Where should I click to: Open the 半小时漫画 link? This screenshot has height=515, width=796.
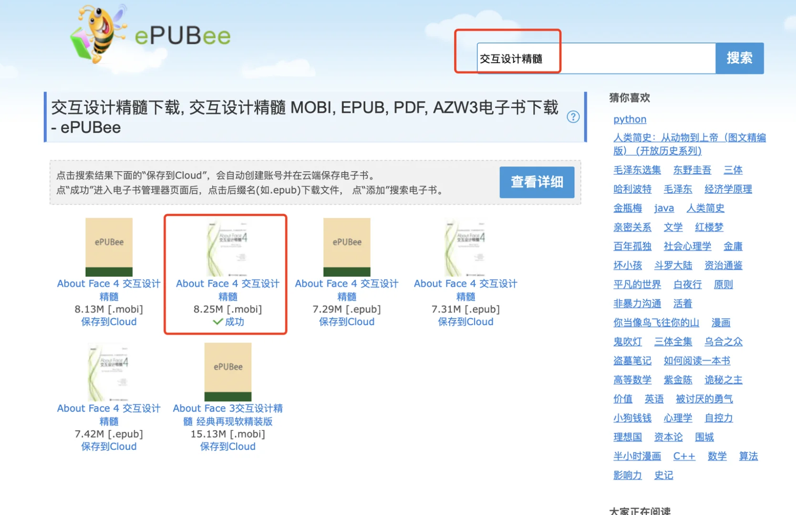click(x=637, y=456)
